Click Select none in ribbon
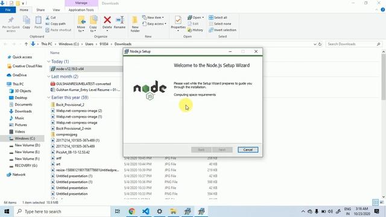Viewport: 386px width, 217px height. [x=220, y=24]
